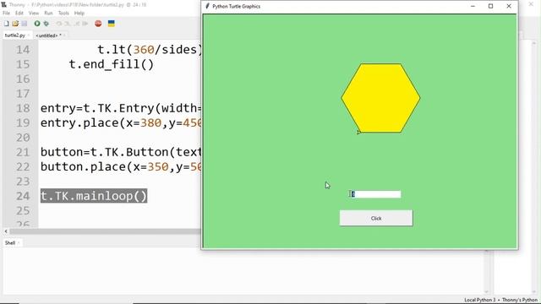The height and width of the screenshot is (304, 541).
Task: Stop the program with red Stop icon
Action: 98,24
